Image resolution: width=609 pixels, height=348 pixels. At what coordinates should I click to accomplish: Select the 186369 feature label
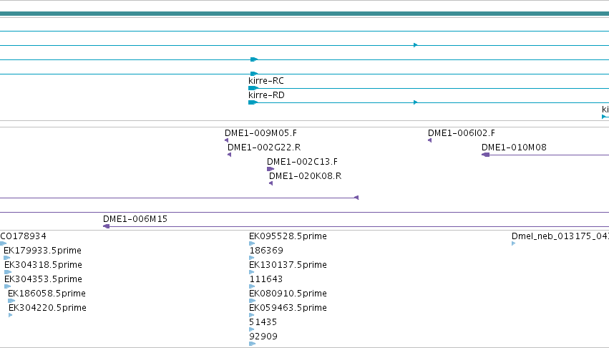tap(266, 251)
